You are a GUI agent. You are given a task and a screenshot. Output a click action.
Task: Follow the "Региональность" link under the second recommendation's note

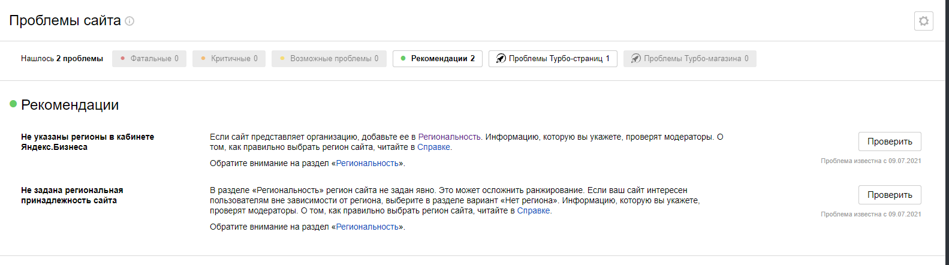pyautogui.click(x=367, y=227)
